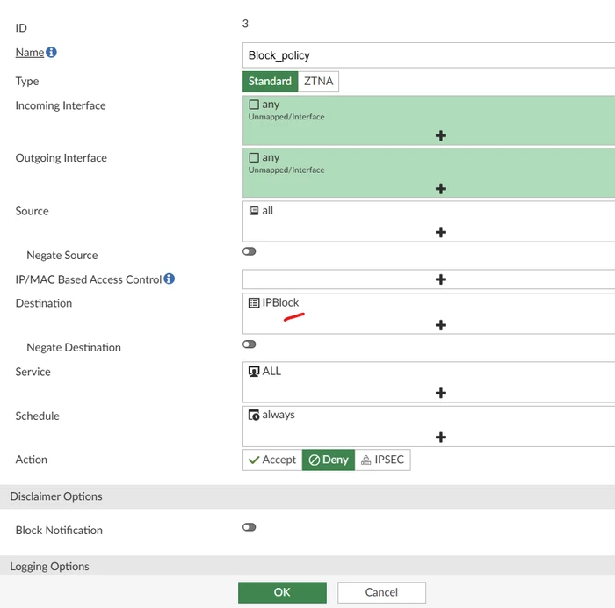Click the underlined Name label link
Screen dimensions: 615x608
coord(29,52)
